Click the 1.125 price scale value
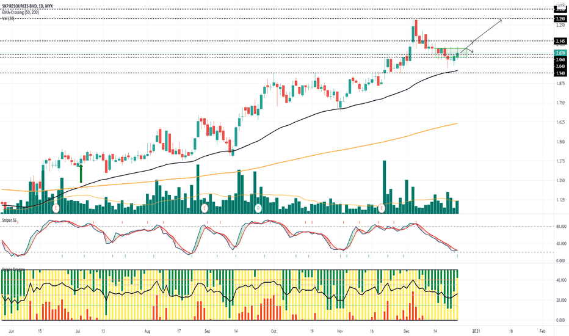Screen dimensions: 569x336 point(560,199)
